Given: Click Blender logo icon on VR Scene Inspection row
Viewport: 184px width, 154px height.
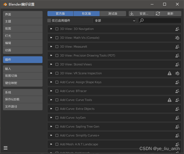Looking at the screenshot, I should 177,73.
